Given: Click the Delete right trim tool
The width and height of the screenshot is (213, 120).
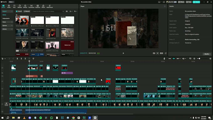Looking at the screenshot, I should click(x=25, y=59).
